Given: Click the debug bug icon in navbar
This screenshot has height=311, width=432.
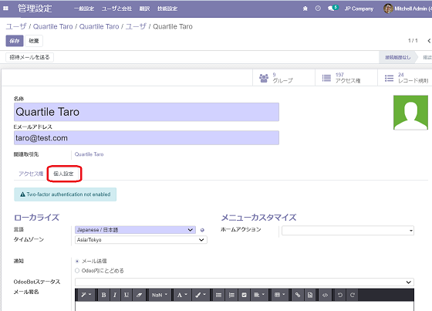Looking at the screenshot, I should [x=305, y=8].
